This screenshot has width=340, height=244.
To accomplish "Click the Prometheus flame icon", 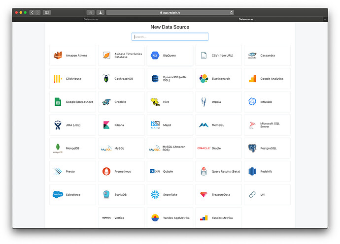I will 106,171.
